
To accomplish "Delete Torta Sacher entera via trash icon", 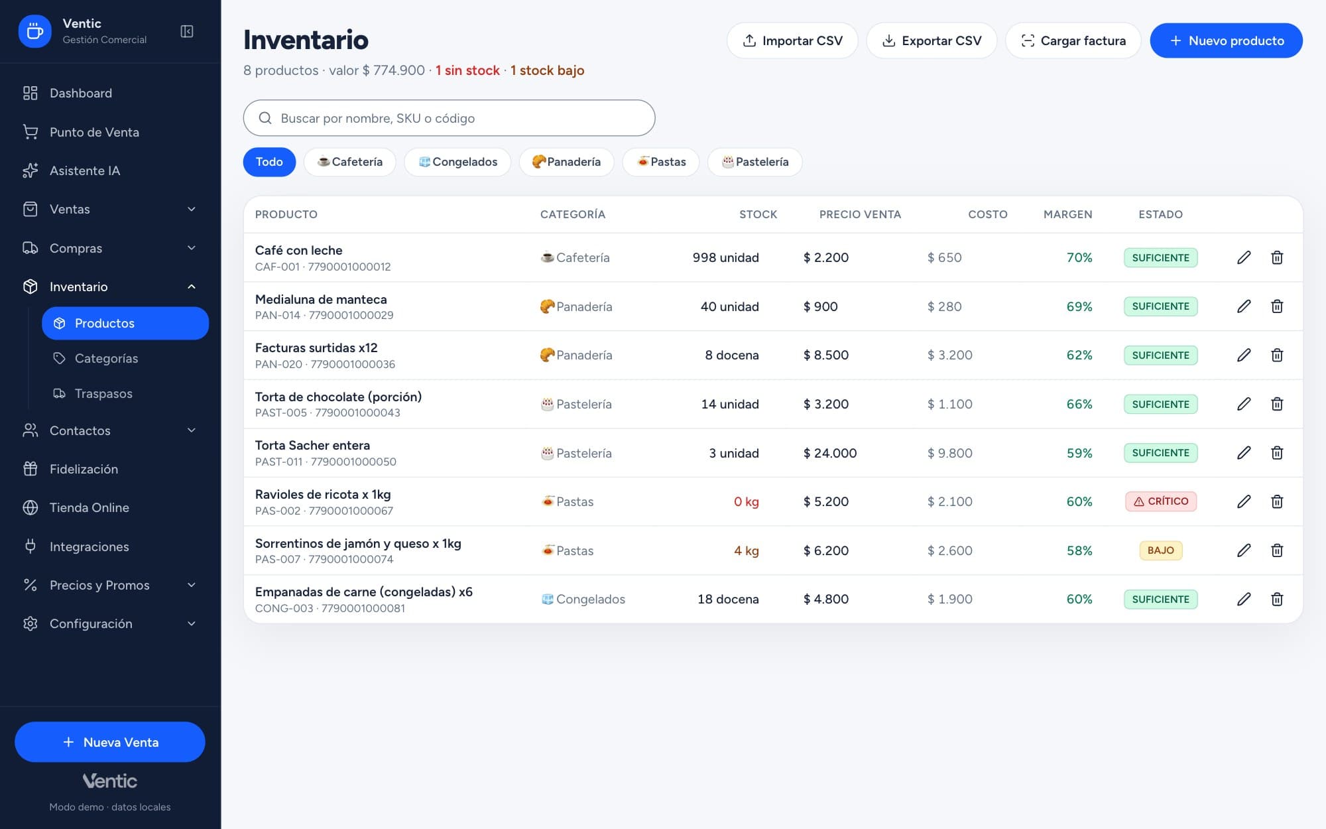I will tap(1277, 453).
